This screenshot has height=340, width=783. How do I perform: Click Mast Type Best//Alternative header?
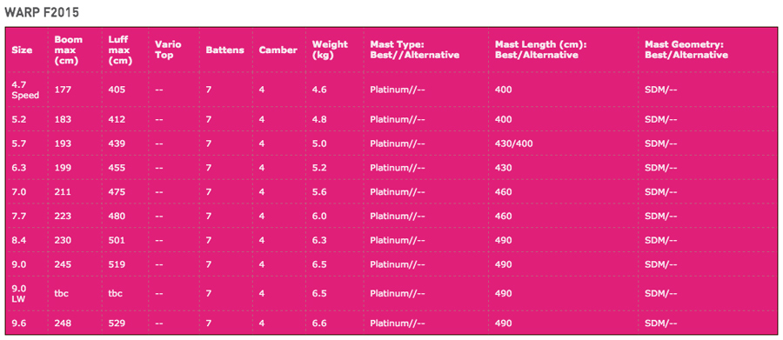(414, 50)
